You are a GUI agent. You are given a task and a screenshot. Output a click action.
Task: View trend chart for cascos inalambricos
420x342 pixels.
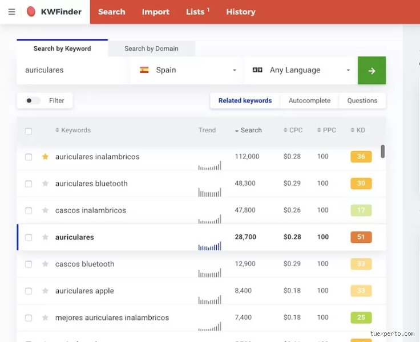click(x=210, y=219)
